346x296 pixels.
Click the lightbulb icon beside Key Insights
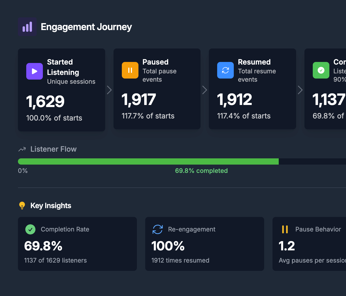(x=22, y=206)
